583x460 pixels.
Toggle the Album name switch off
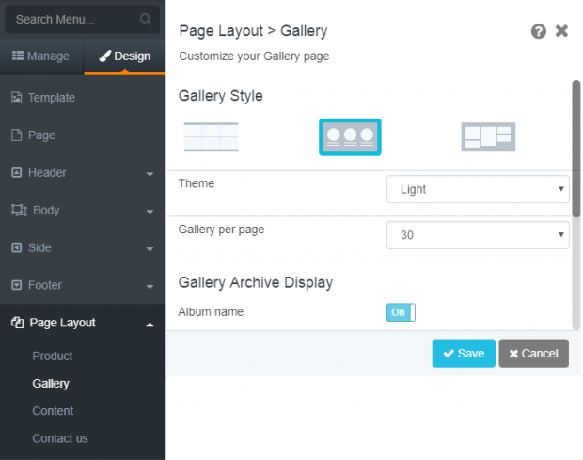401,312
